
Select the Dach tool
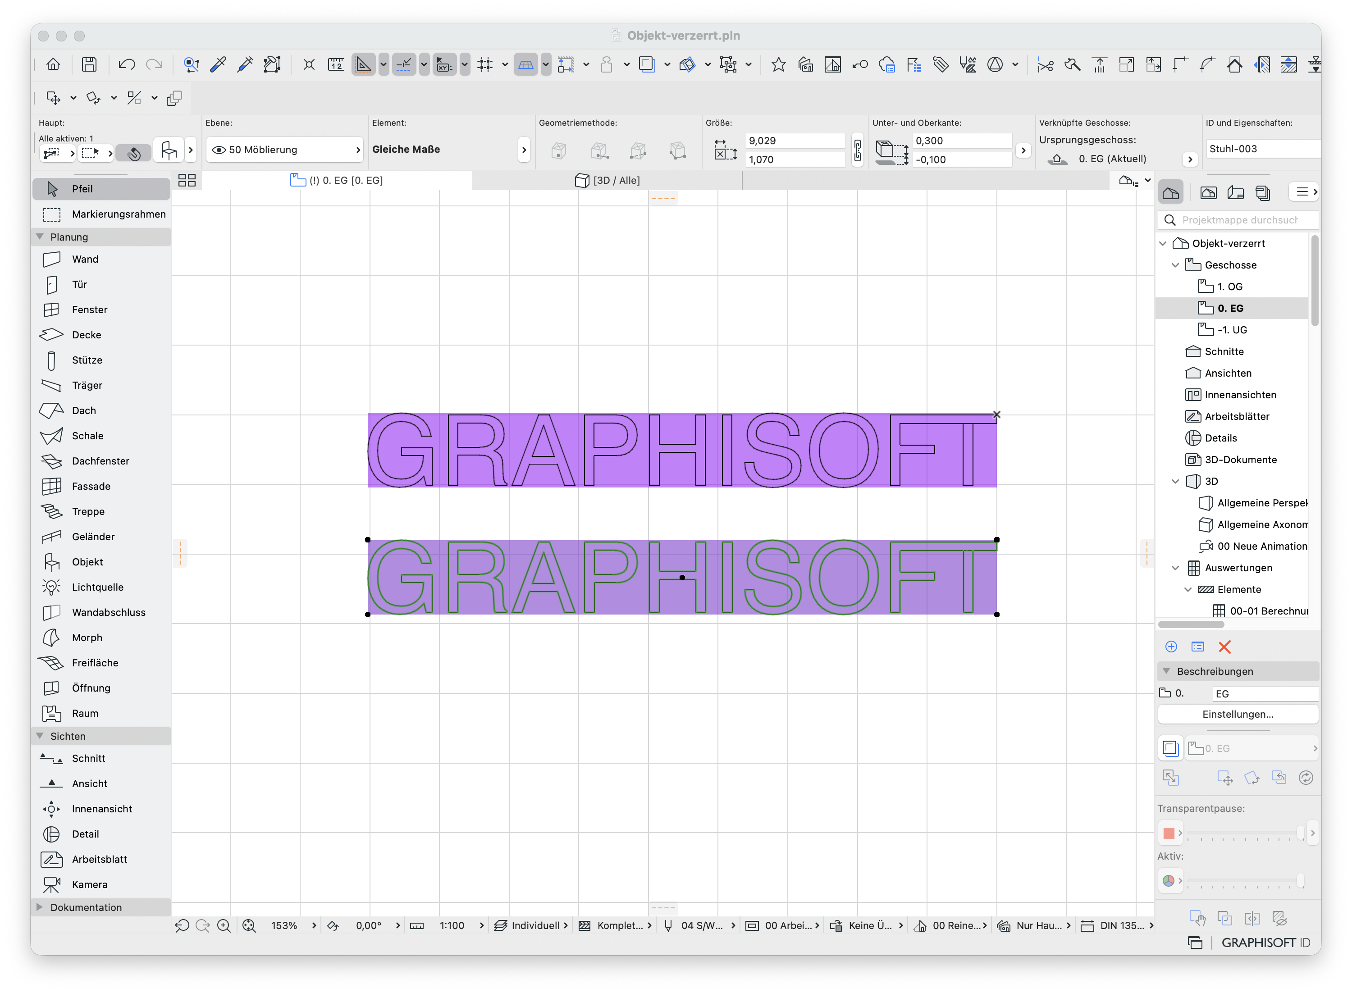(x=101, y=410)
